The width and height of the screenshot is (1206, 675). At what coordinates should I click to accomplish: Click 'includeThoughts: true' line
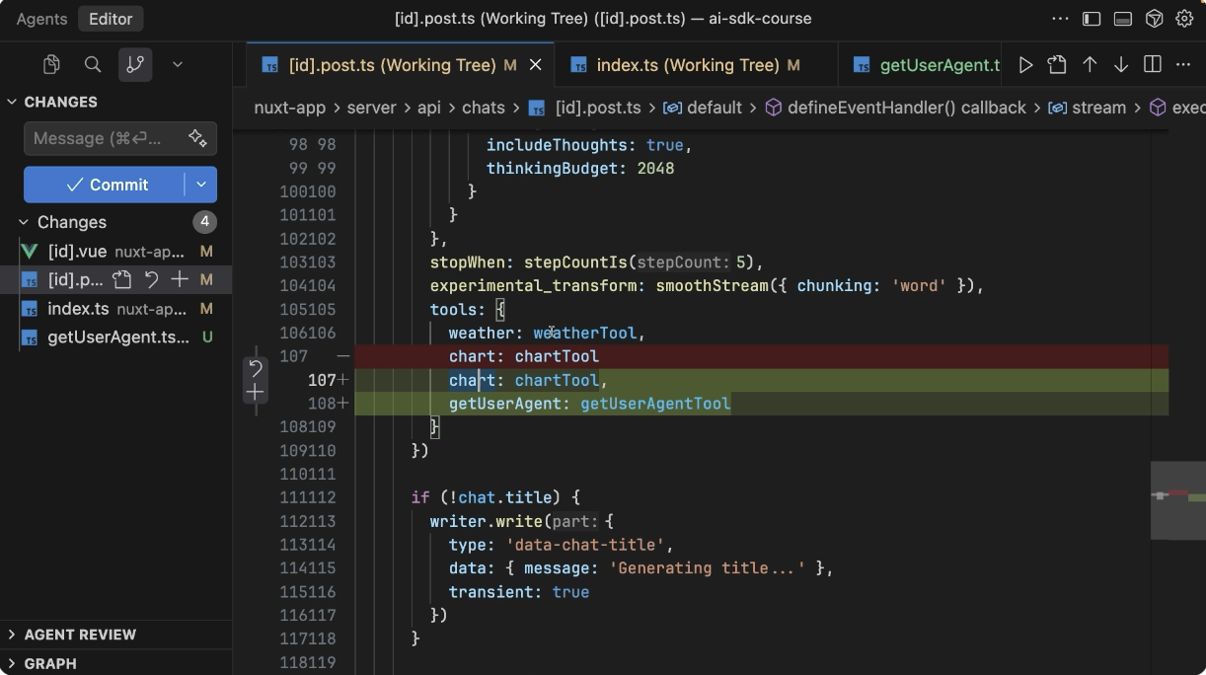coord(589,145)
